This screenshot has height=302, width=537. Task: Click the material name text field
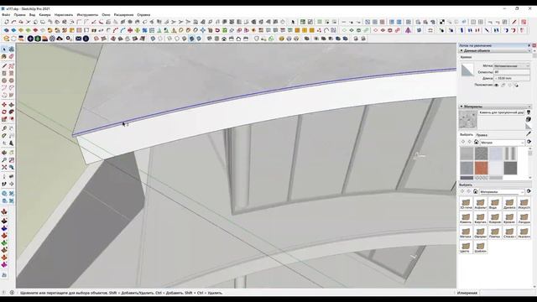pos(501,112)
